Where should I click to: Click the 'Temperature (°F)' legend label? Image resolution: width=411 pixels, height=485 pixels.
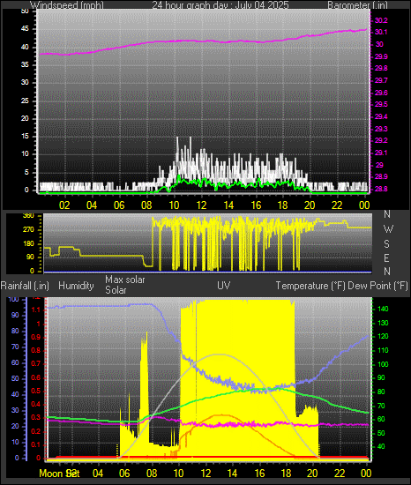pos(310,286)
